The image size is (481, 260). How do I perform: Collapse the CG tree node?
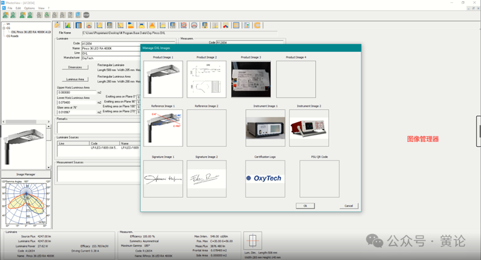click(x=4, y=28)
